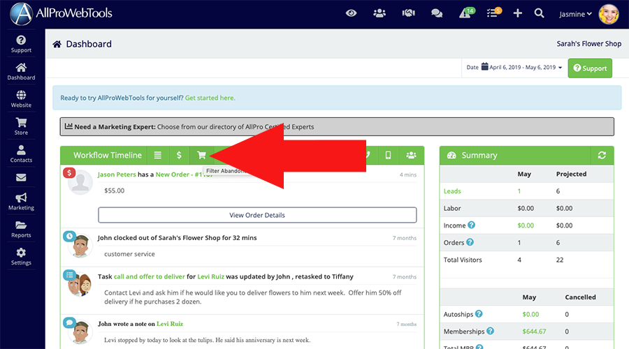This screenshot has width=629, height=349.
Task: Click the Memberships help question icon
Action: click(x=490, y=331)
